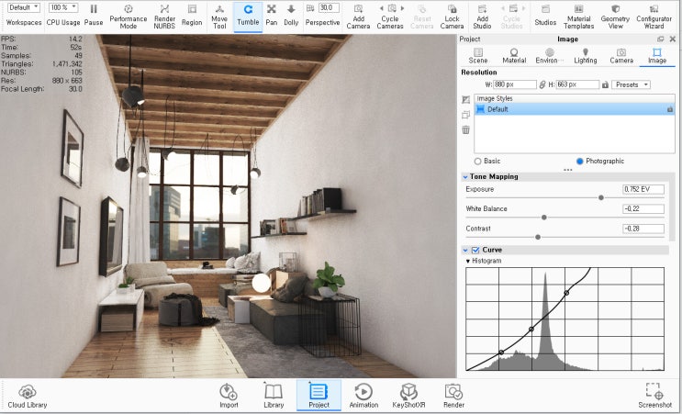Collapse the Tone Mapping section

coord(465,177)
